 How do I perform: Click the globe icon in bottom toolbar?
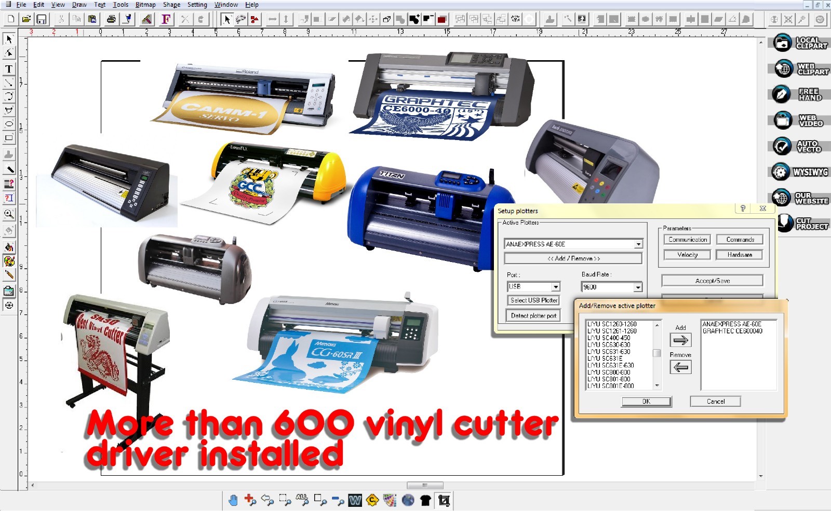408,500
